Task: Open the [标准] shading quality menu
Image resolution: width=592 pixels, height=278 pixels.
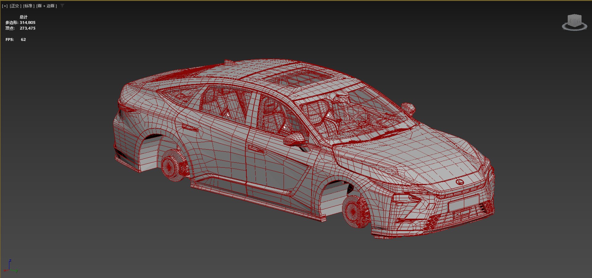Action: pos(29,6)
